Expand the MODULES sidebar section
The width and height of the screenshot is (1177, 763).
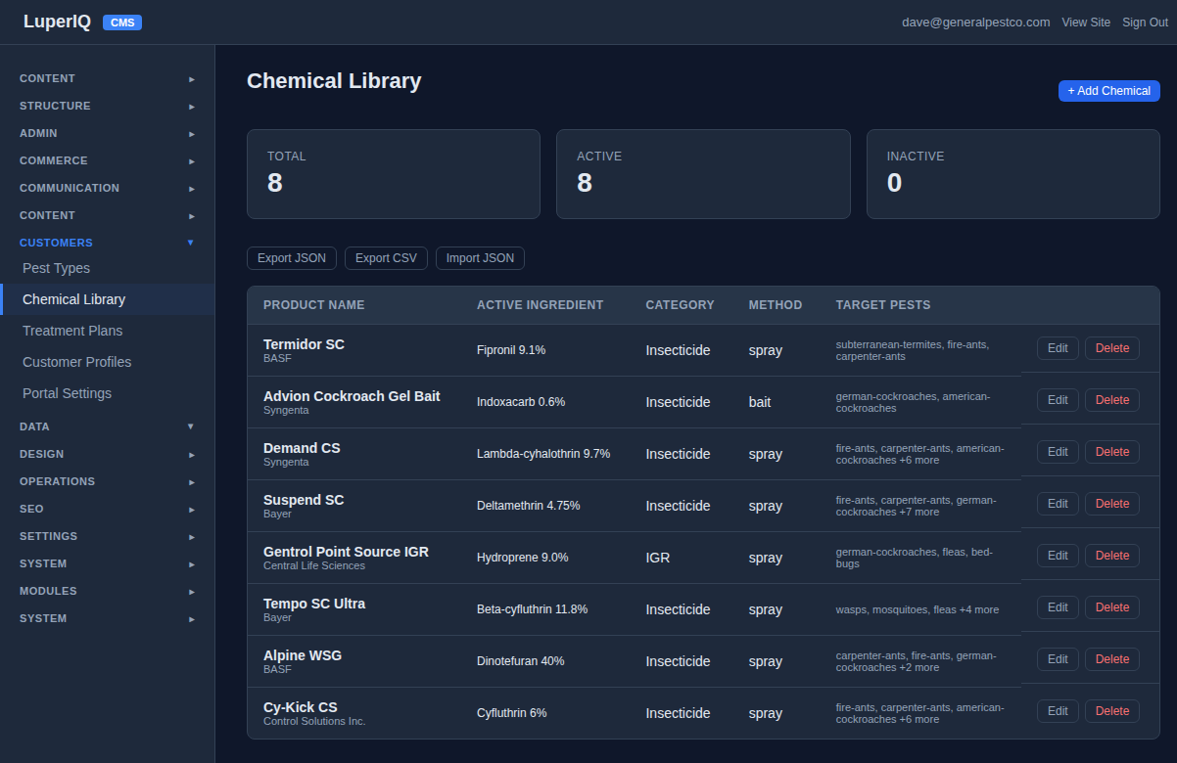click(107, 591)
